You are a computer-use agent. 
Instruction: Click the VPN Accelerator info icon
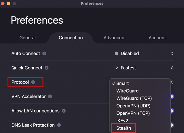tap(50, 96)
